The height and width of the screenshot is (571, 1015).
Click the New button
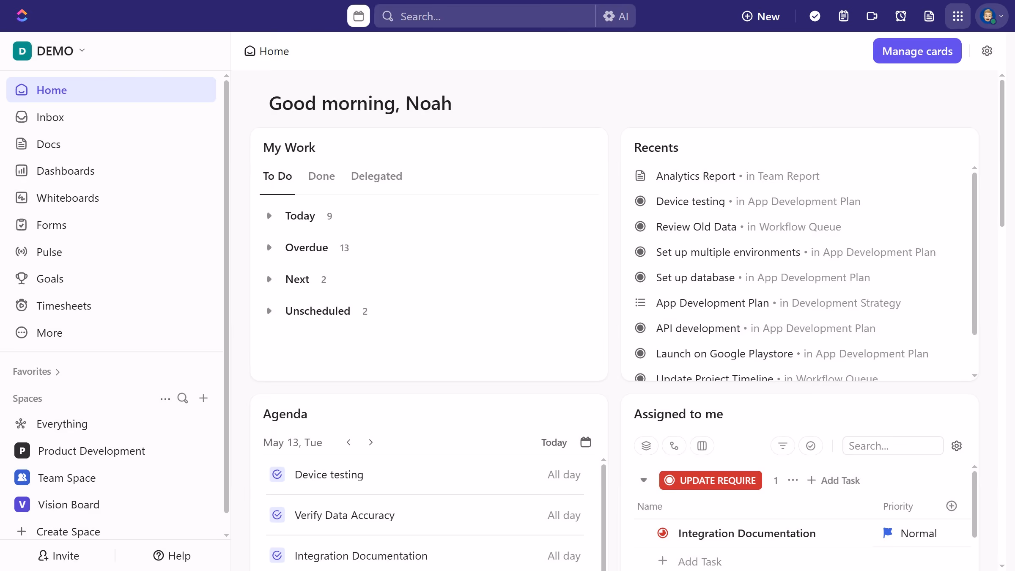[x=761, y=16]
